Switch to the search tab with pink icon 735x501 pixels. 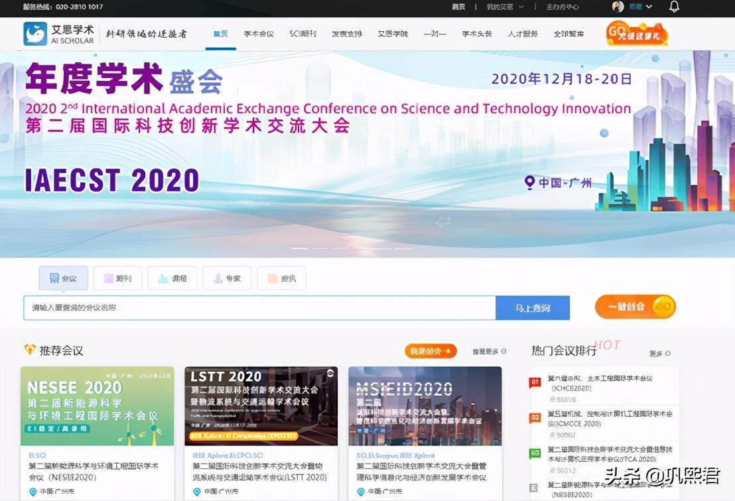[117, 278]
